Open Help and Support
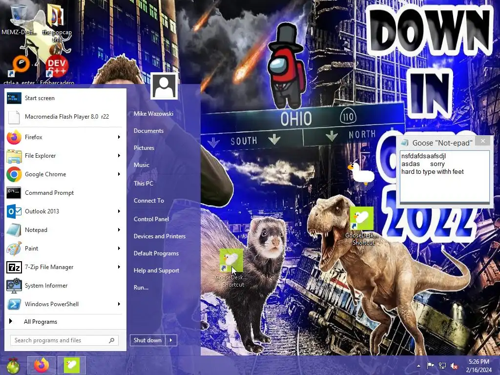 [156, 271]
